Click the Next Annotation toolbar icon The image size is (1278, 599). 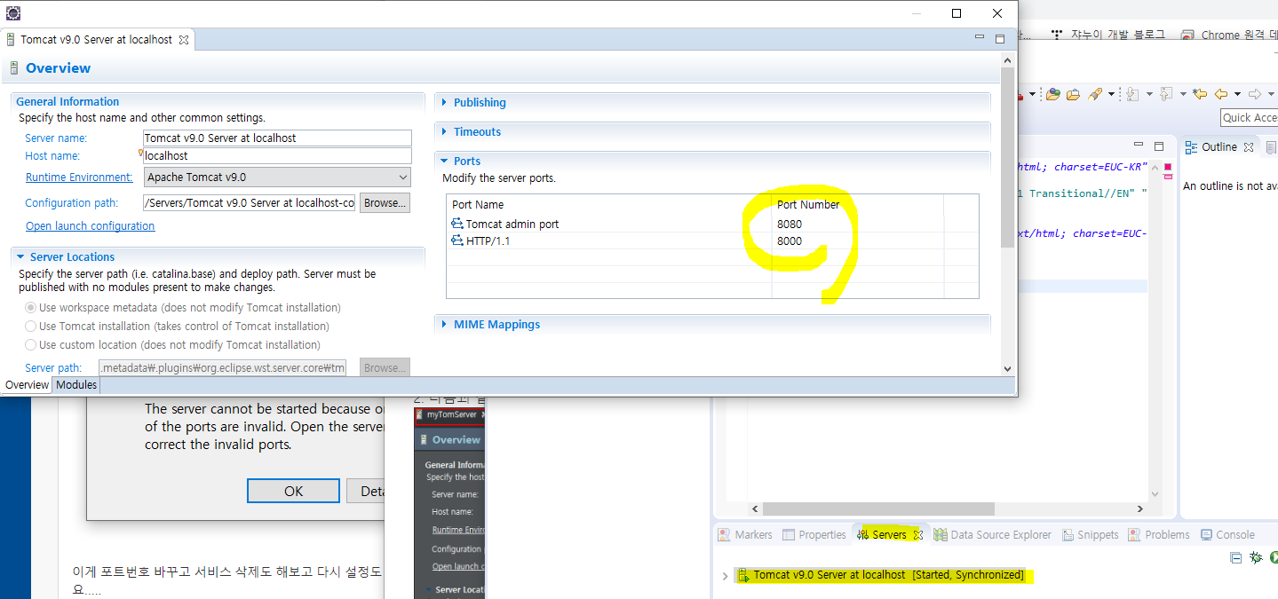[x=1132, y=94]
